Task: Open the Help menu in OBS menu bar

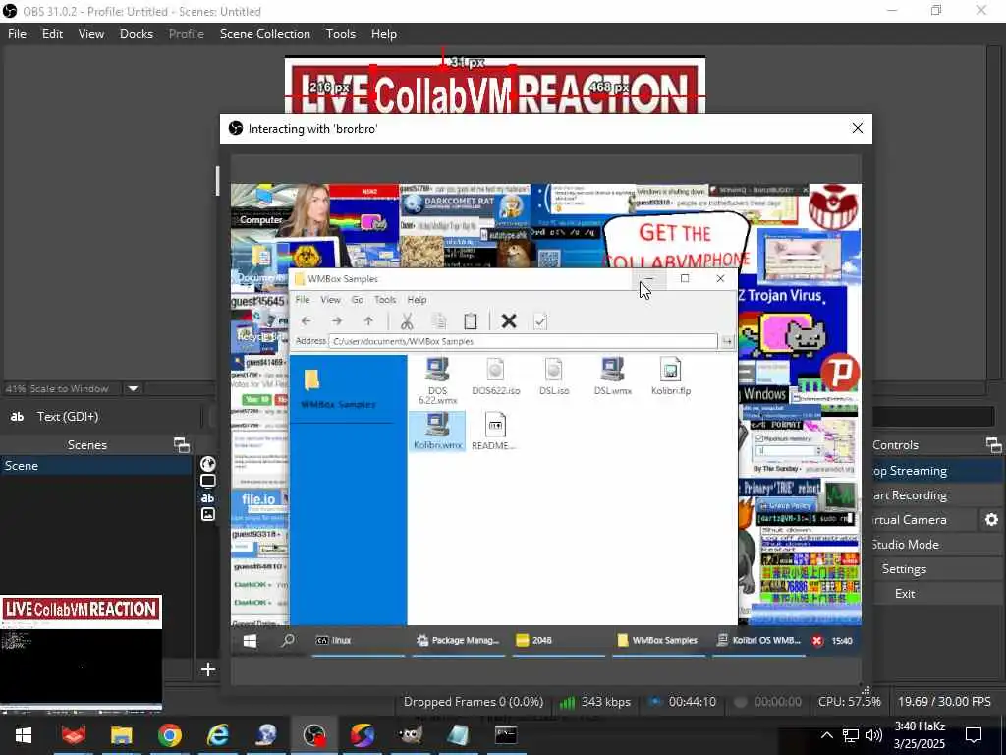Action: click(384, 34)
